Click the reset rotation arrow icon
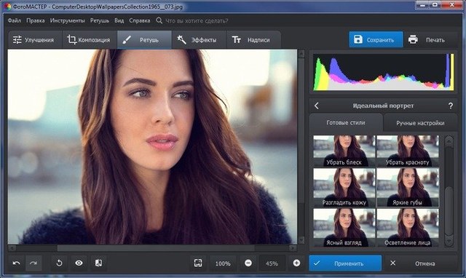466x278 pixels. click(x=59, y=263)
